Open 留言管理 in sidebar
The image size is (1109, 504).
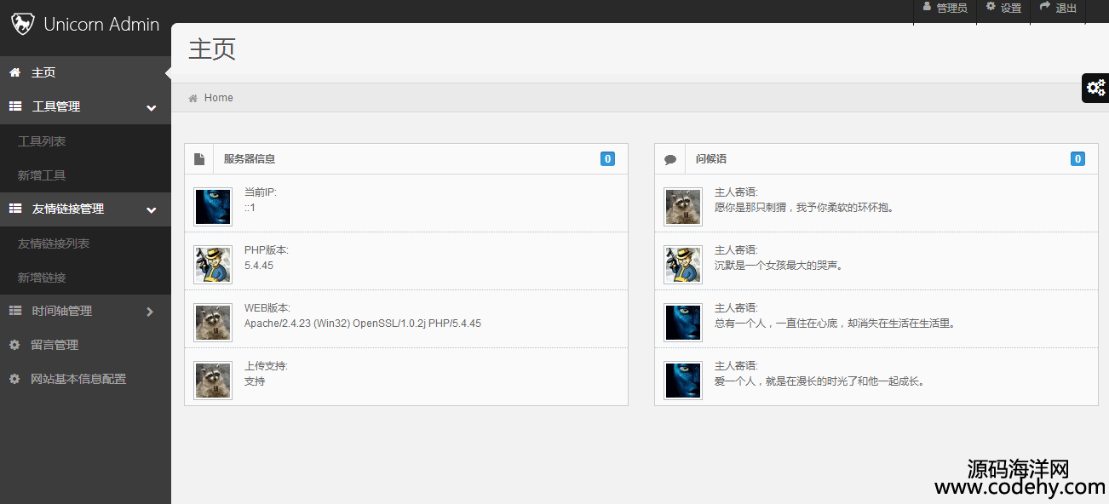click(x=85, y=346)
